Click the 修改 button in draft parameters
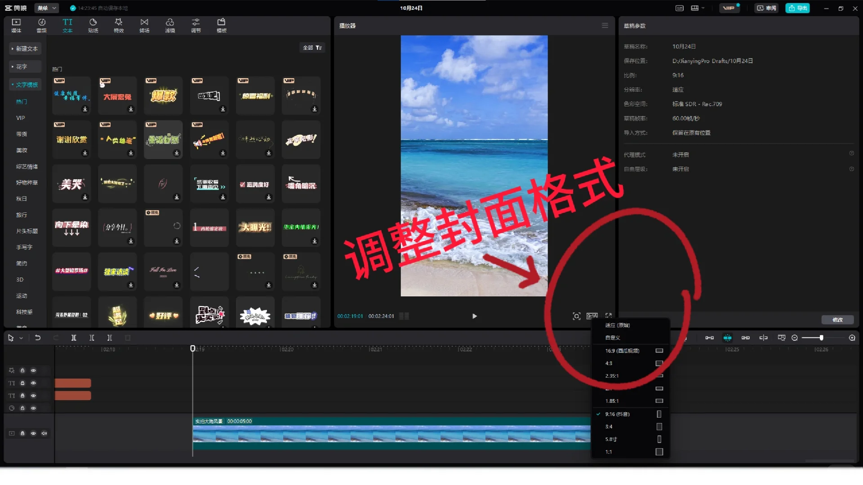Screen dimensions: 863x485 point(837,320)
